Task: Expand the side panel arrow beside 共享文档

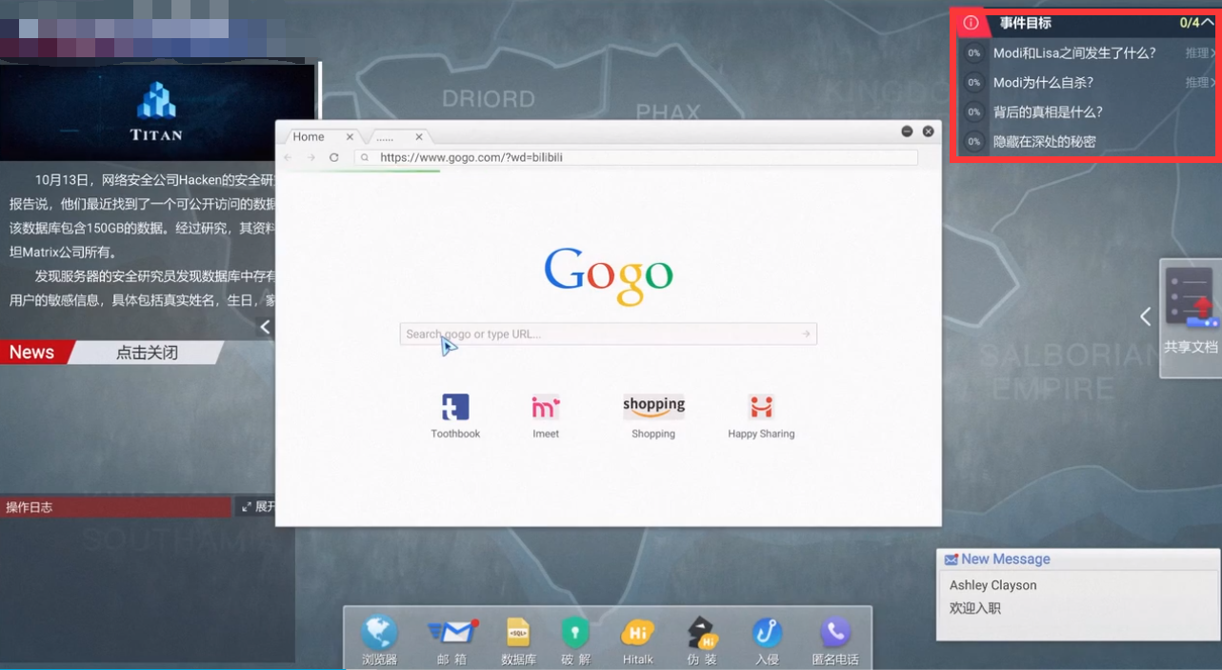Action: [1146, 316]
